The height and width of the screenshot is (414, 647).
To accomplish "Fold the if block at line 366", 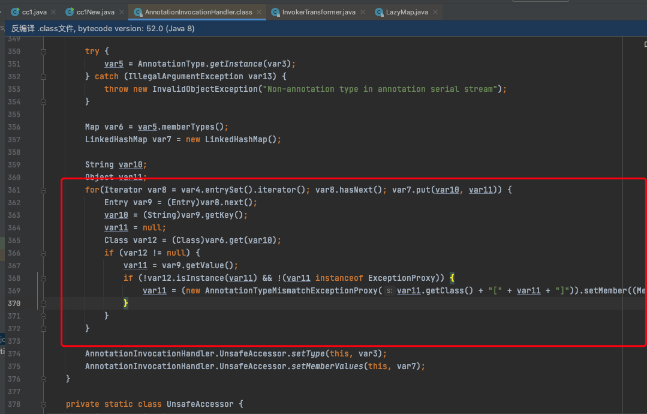I will coord(43,253).
